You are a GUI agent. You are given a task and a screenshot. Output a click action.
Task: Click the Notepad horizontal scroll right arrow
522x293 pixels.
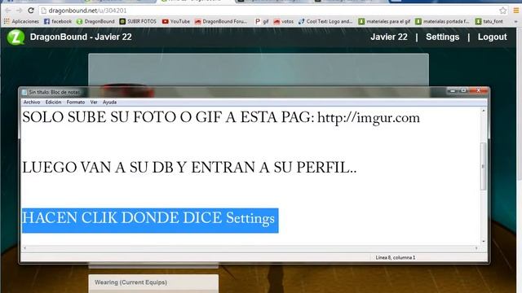click(476, 248)
